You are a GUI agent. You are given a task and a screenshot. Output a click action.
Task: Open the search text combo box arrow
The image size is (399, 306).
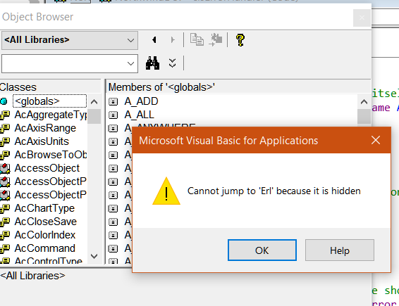131,63
